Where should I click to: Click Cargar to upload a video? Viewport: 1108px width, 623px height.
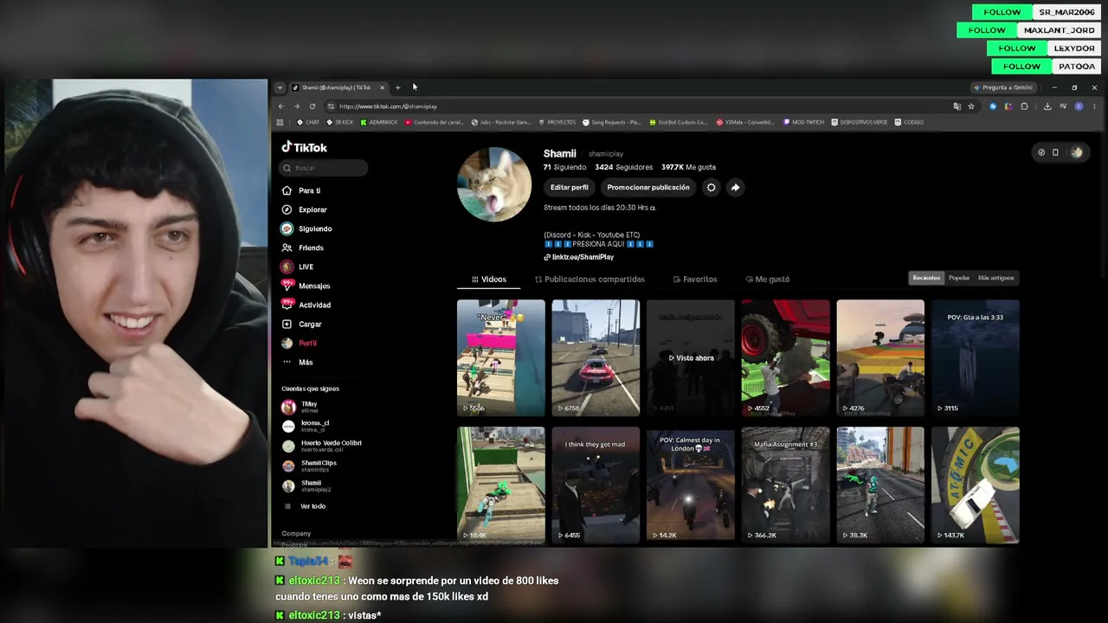[301, 324]
